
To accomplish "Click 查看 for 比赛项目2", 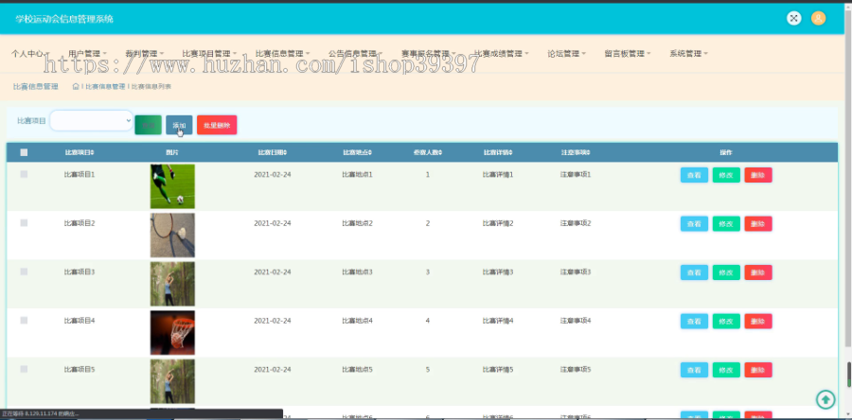I will pyautogui.click(x=694, y=223).
